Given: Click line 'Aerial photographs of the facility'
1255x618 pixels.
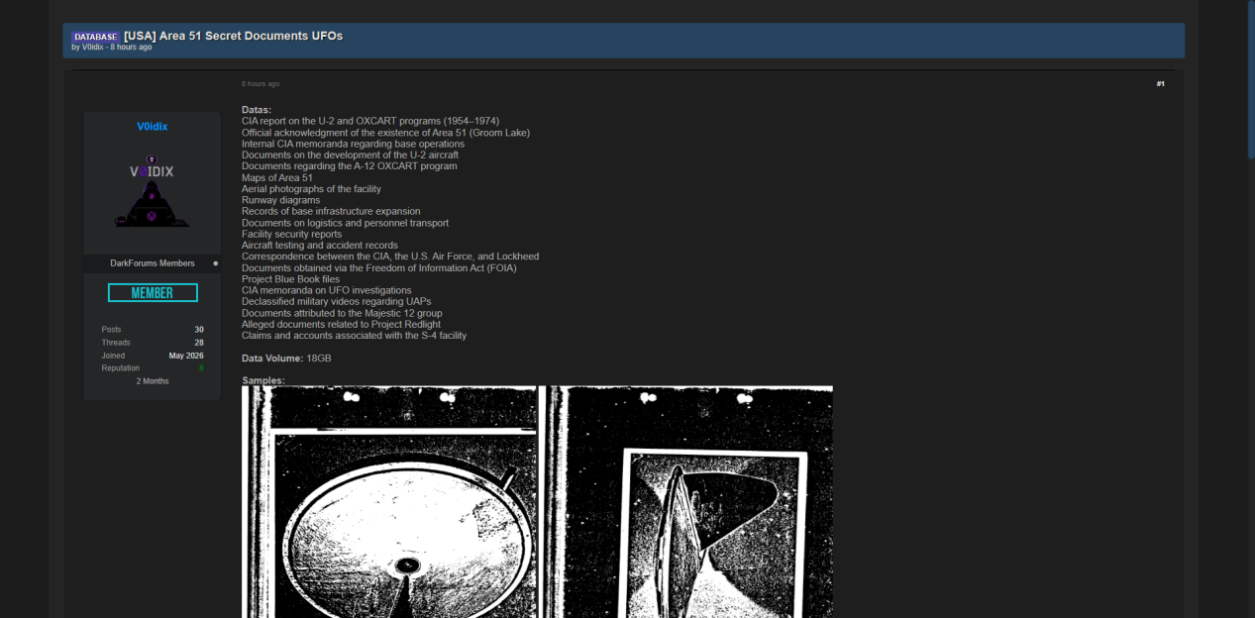Looking at the screenshot, I should [311, 189].
